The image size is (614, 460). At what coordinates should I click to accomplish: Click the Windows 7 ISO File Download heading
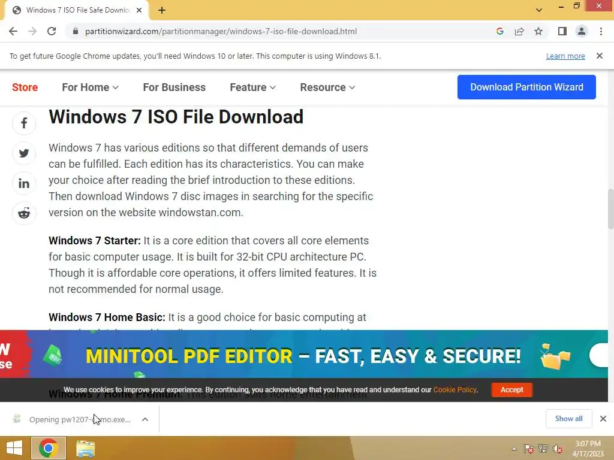click(x=176, y=117)
